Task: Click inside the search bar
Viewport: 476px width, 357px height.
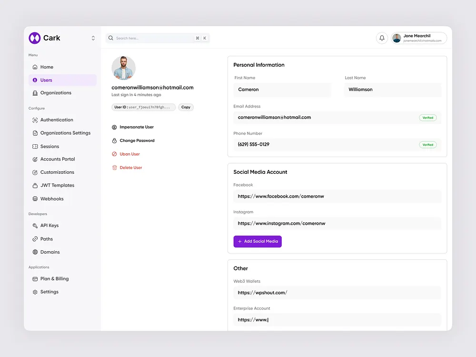Action: (152, 38)
